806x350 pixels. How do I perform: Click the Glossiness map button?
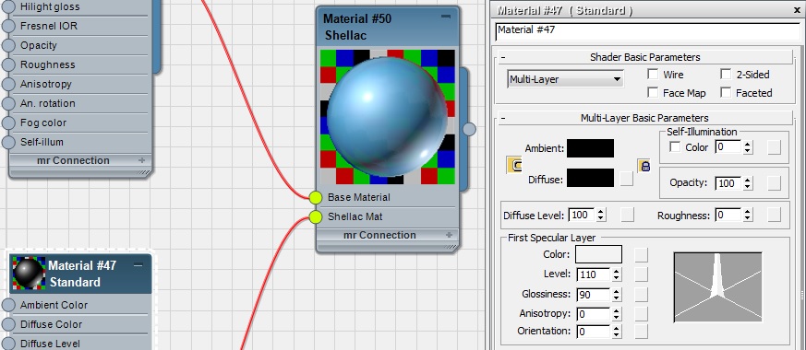pos(641,295)
